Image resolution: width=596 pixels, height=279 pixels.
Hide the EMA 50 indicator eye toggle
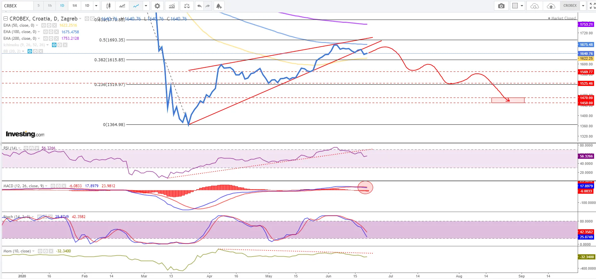44,25
